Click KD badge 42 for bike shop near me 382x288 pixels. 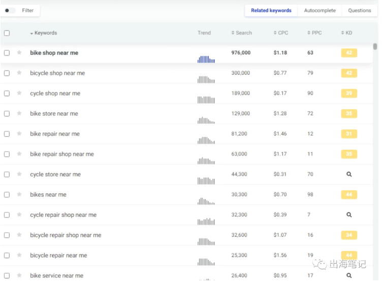(x=349, y=53)
